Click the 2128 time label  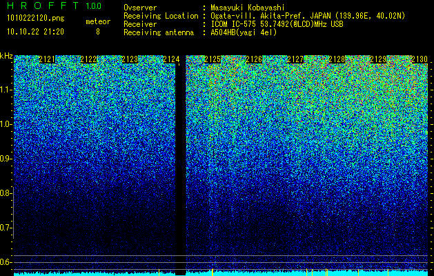pyautogui.click(x=337, y=59)
